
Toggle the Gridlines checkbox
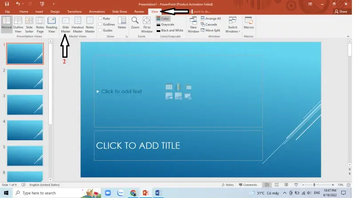point(100,24)
